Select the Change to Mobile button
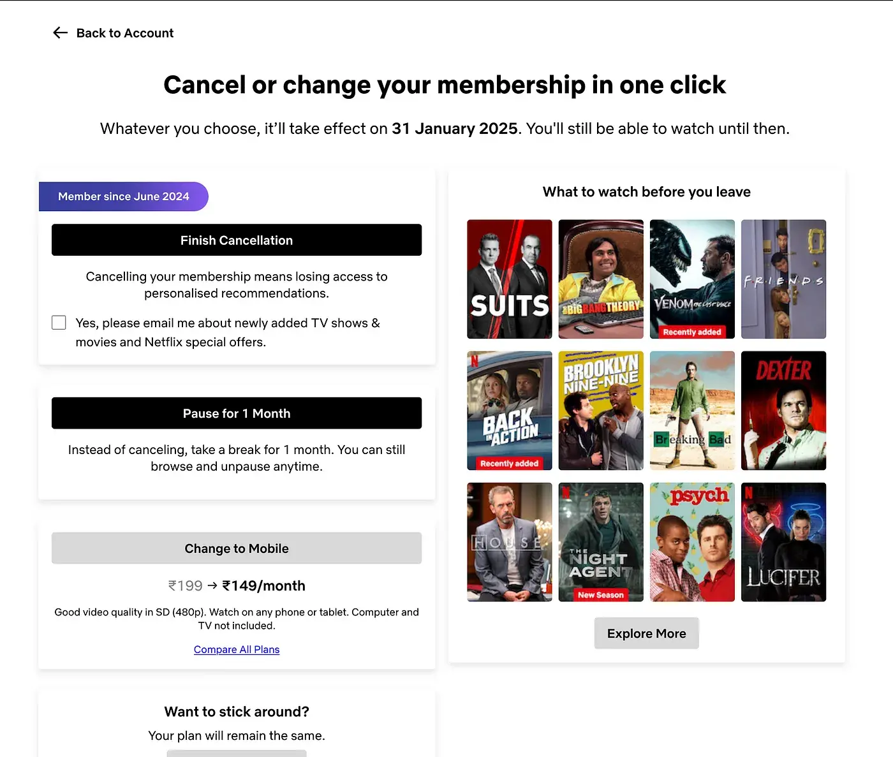 tap(237, 548)
